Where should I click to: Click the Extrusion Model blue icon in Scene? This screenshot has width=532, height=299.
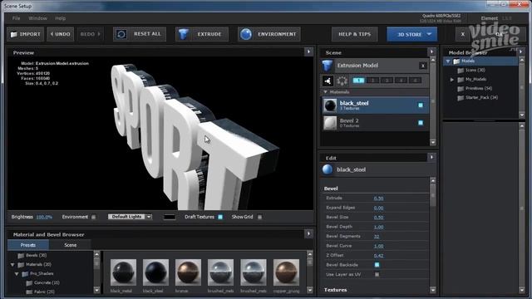pyautogui.click(x=328, y=66)
